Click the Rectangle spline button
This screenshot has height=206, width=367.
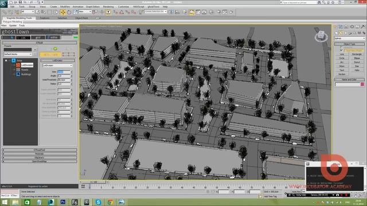click(x=357, y=54)
